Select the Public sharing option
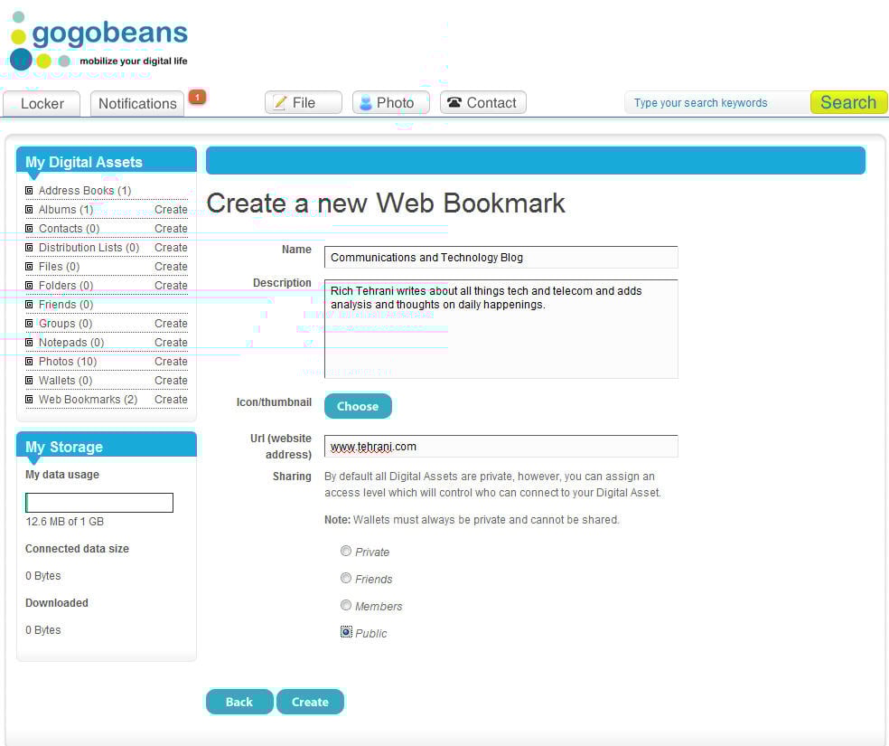Image resolution: width=889 pixels, height=746 pixels. click(346, 632)
